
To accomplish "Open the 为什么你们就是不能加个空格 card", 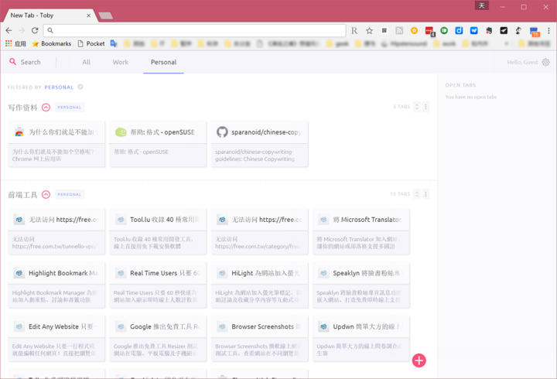I will 56,144.
